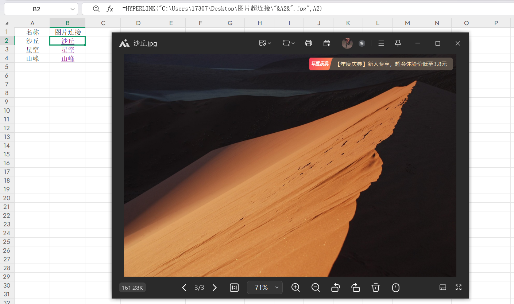Click the print icon in image viewer

[308, 43]
